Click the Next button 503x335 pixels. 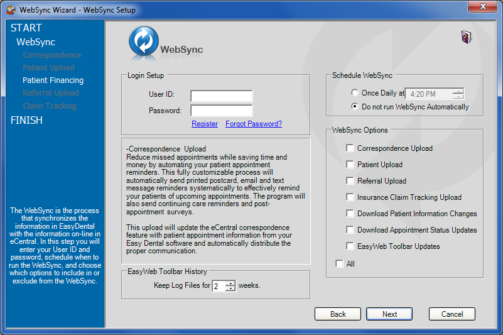389,314
